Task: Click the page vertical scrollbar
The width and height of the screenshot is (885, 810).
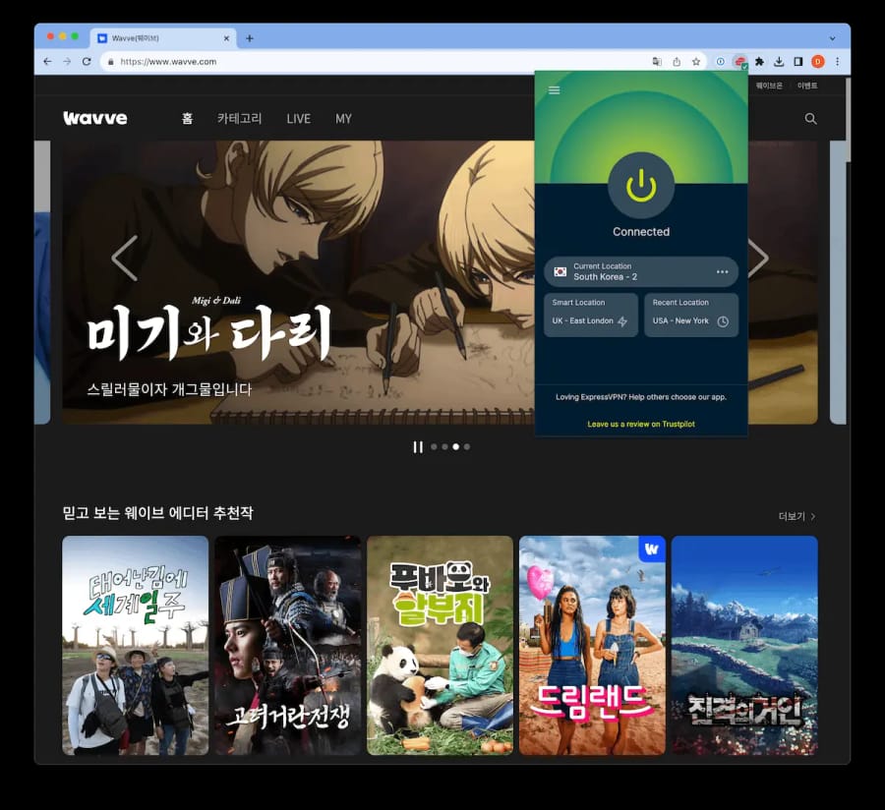Action: point(848,120)
